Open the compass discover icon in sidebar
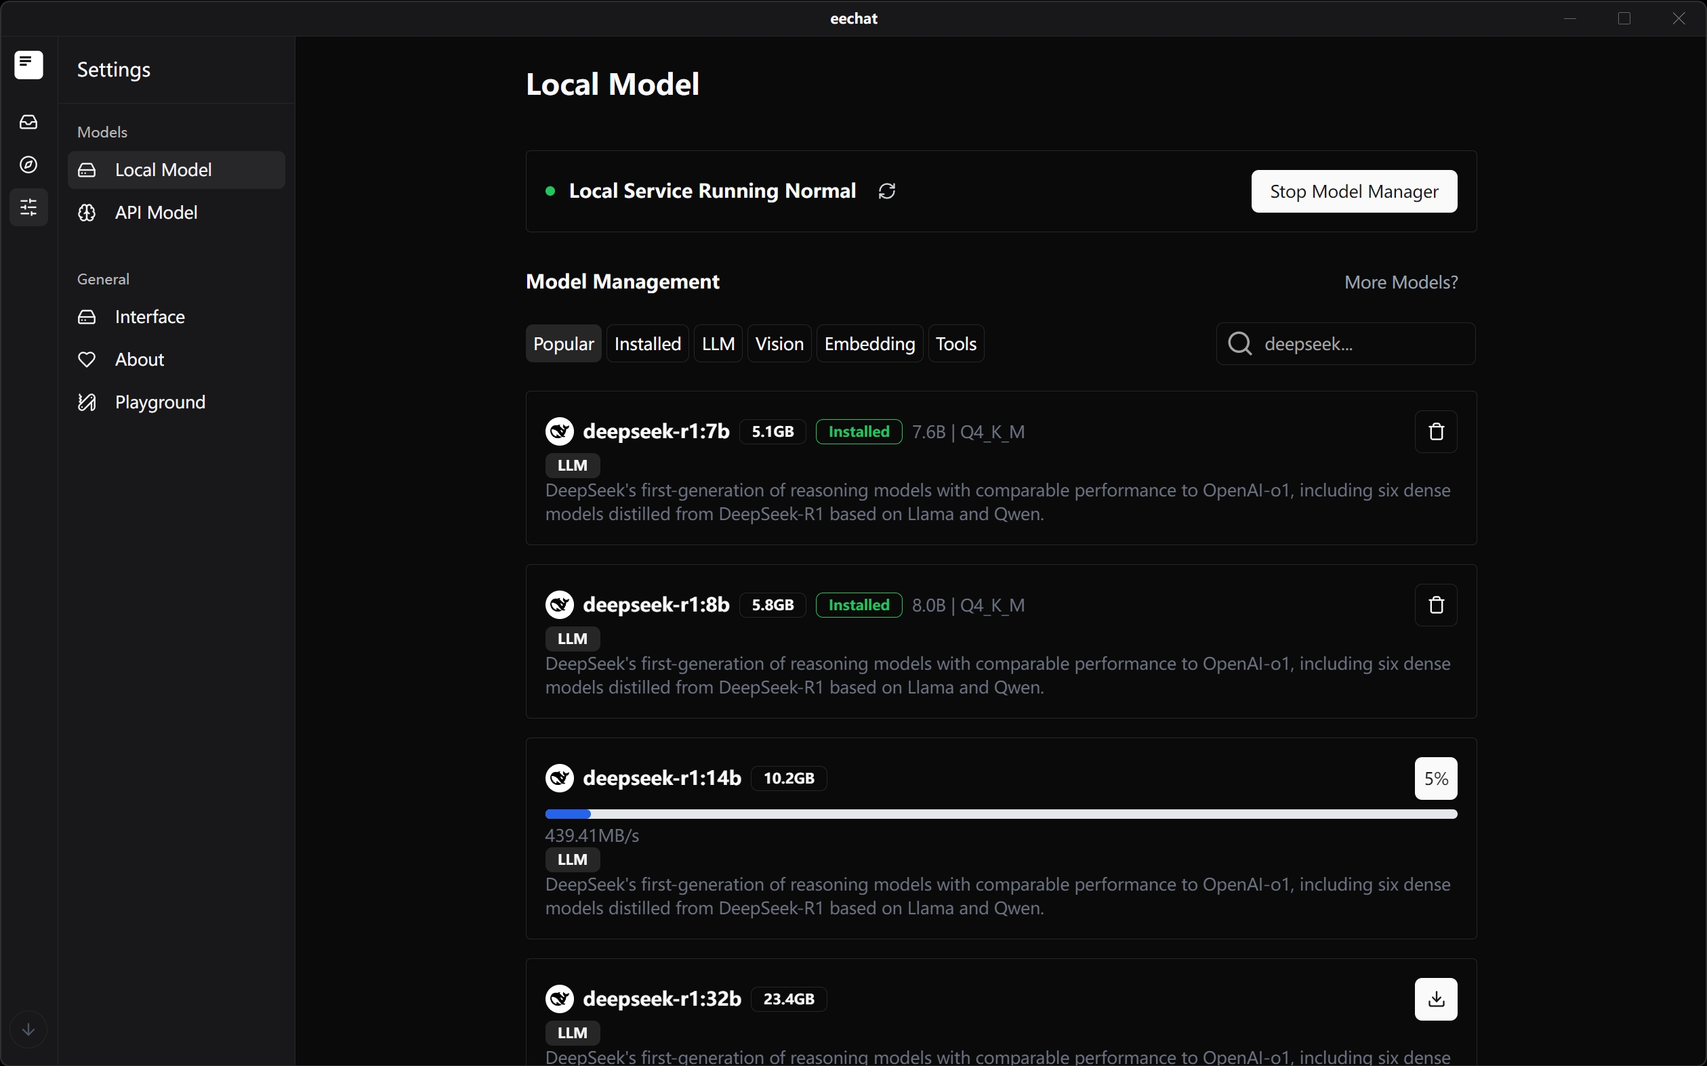 (x=28, y=165)
